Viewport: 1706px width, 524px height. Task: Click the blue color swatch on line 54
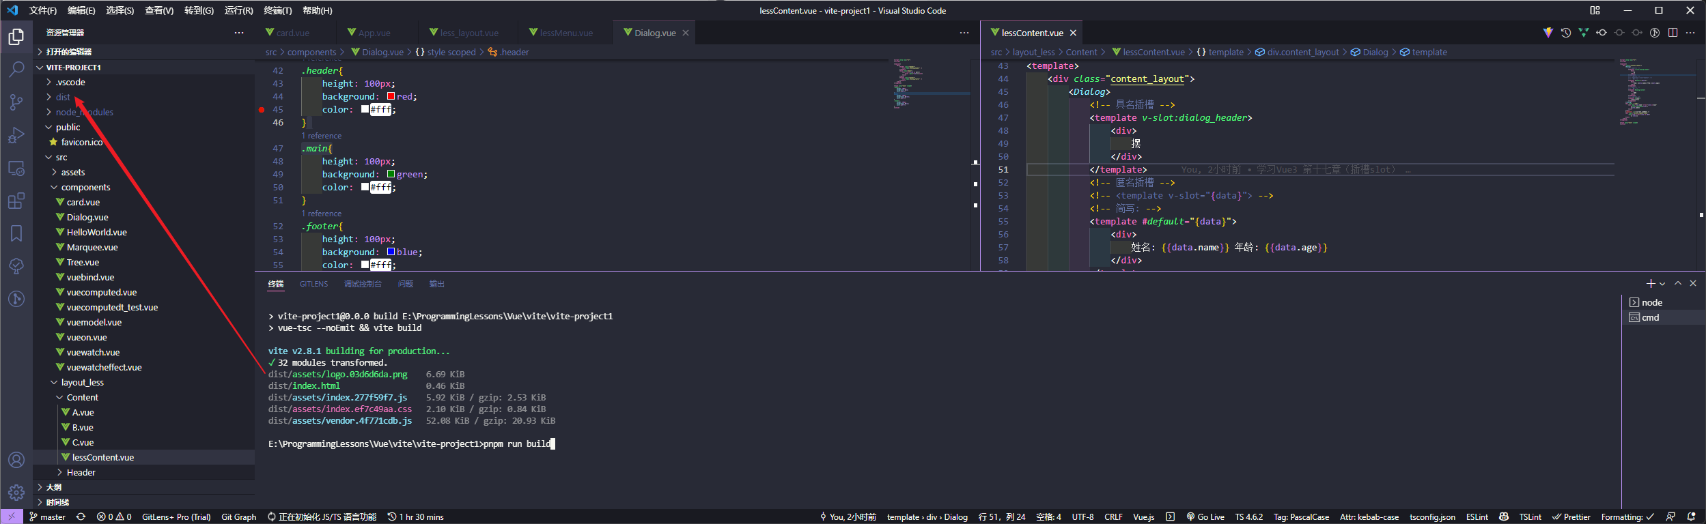tap(391, 252)
